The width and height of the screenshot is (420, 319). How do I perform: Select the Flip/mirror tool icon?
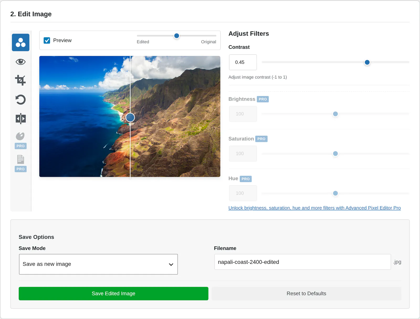pyautogui.click(x=20, y=119)
